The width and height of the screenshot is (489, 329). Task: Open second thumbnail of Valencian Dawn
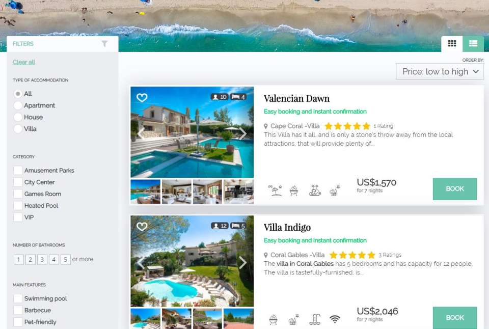coord(177,191)
